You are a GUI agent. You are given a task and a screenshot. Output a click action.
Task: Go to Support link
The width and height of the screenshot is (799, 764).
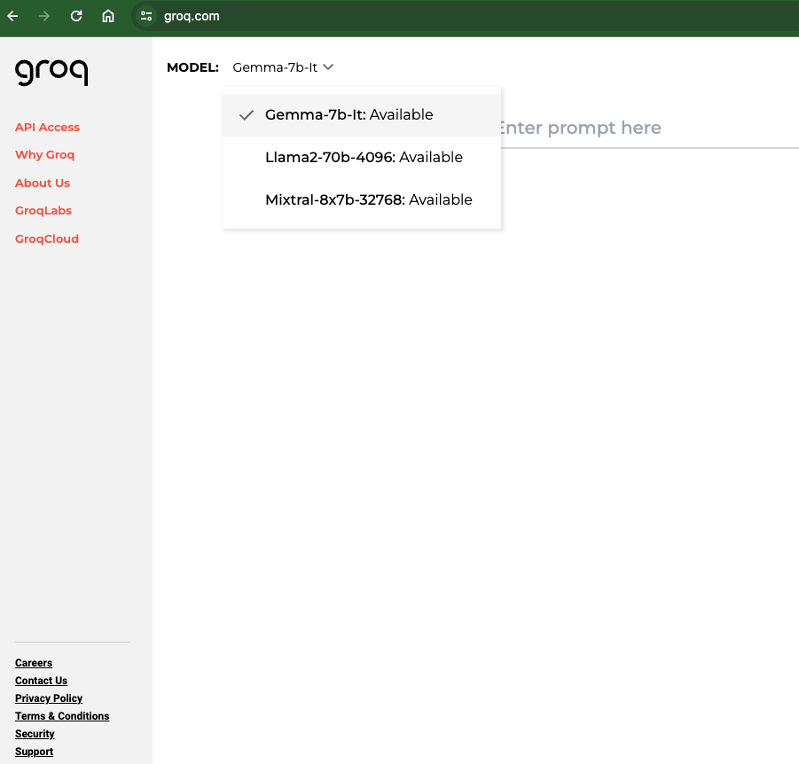(x=34, y=752)
